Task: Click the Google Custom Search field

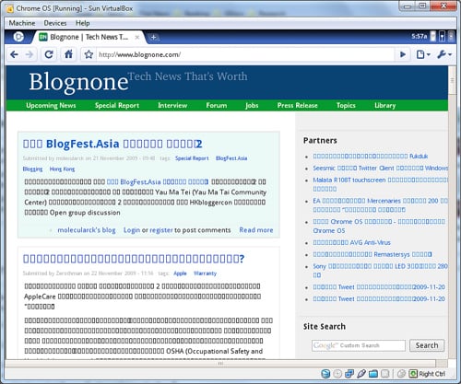Action: (x=359, y=345)
